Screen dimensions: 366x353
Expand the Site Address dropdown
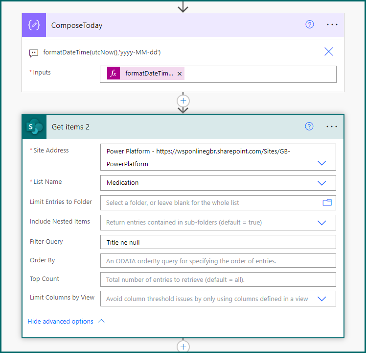tap(321, 163)
